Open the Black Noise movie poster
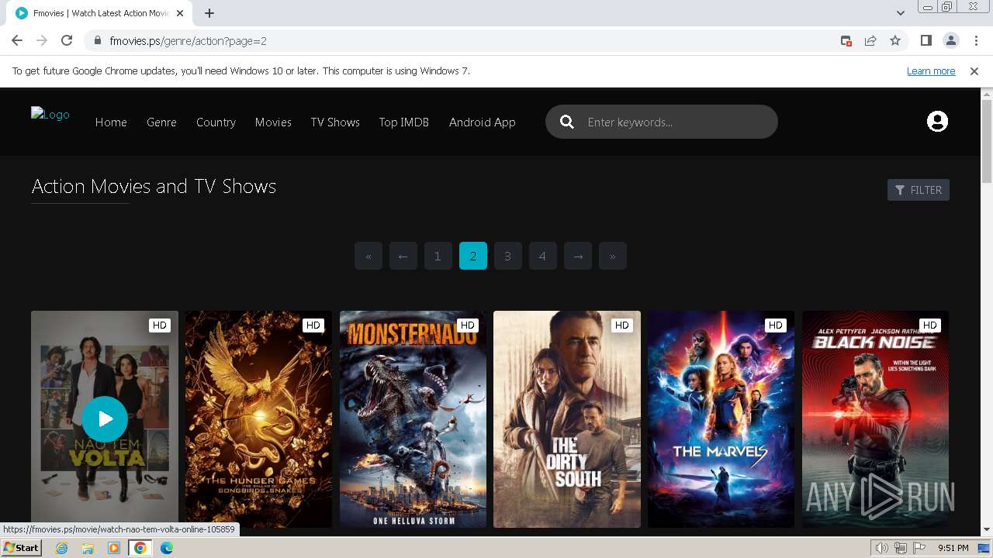Image resolution: width=993 pixels, height=558 pixels. tap(875, 419)
